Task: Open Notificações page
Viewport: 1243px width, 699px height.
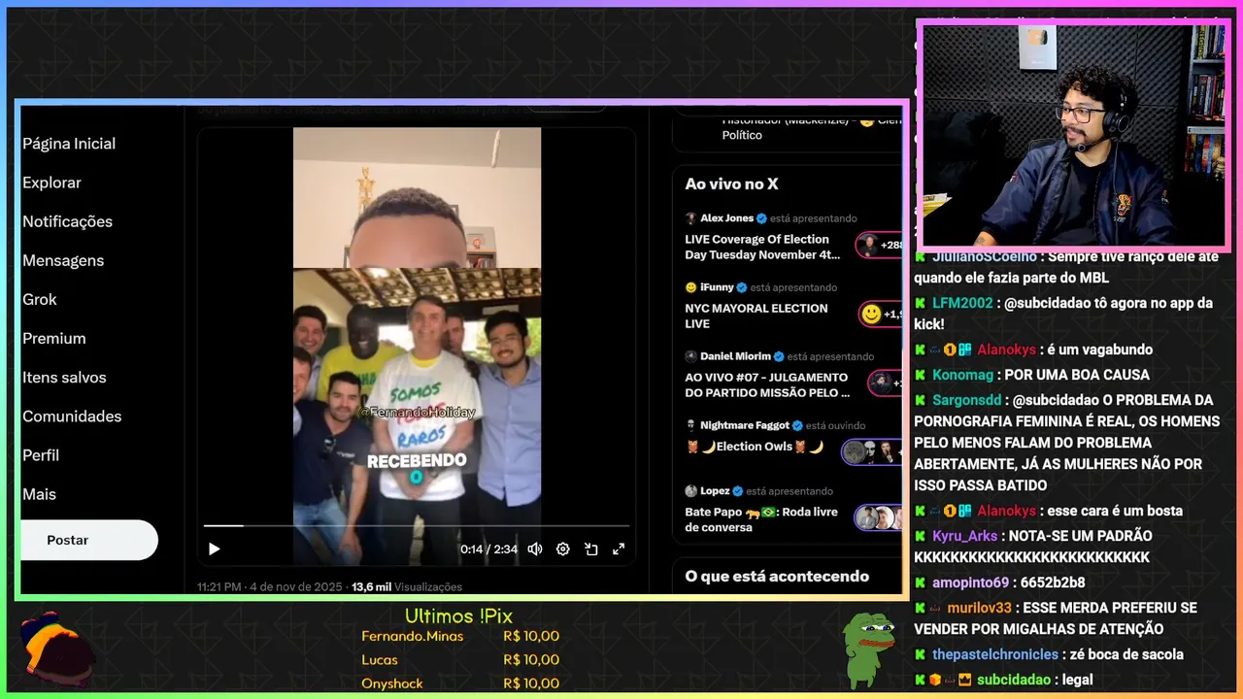Action: pos(68,221)
